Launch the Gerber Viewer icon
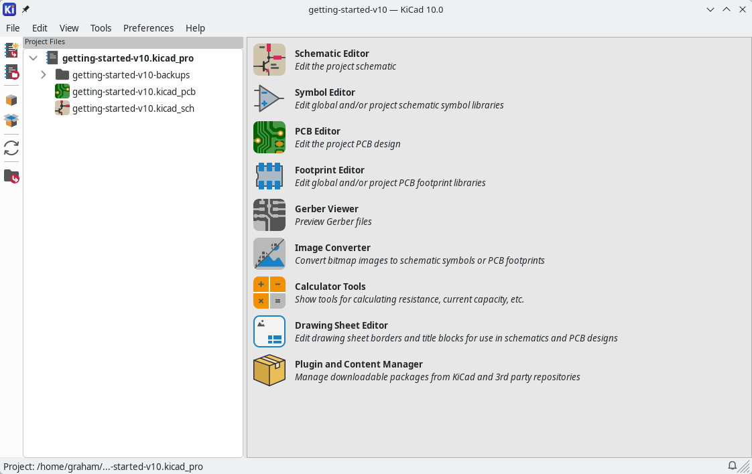Image resolution: width=752 pixels, height=474 pixels. (x=269, y=215)
